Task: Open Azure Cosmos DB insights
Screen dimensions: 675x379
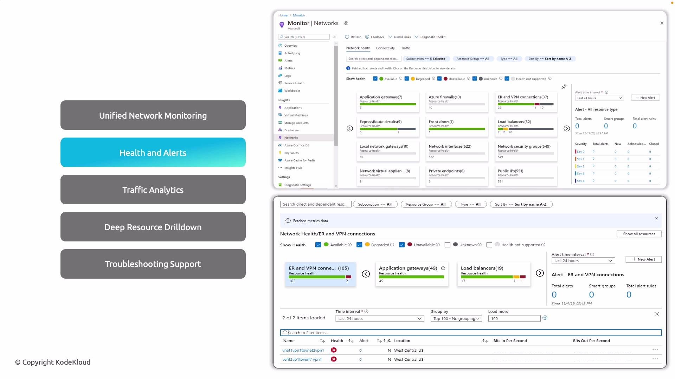Action: coord(297,145)
